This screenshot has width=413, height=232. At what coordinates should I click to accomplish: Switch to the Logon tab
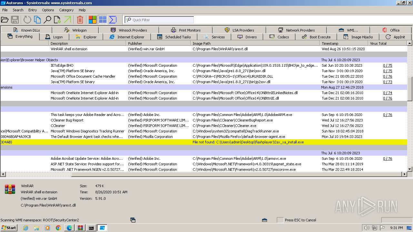pyautogui.click(x=54, y=37)
